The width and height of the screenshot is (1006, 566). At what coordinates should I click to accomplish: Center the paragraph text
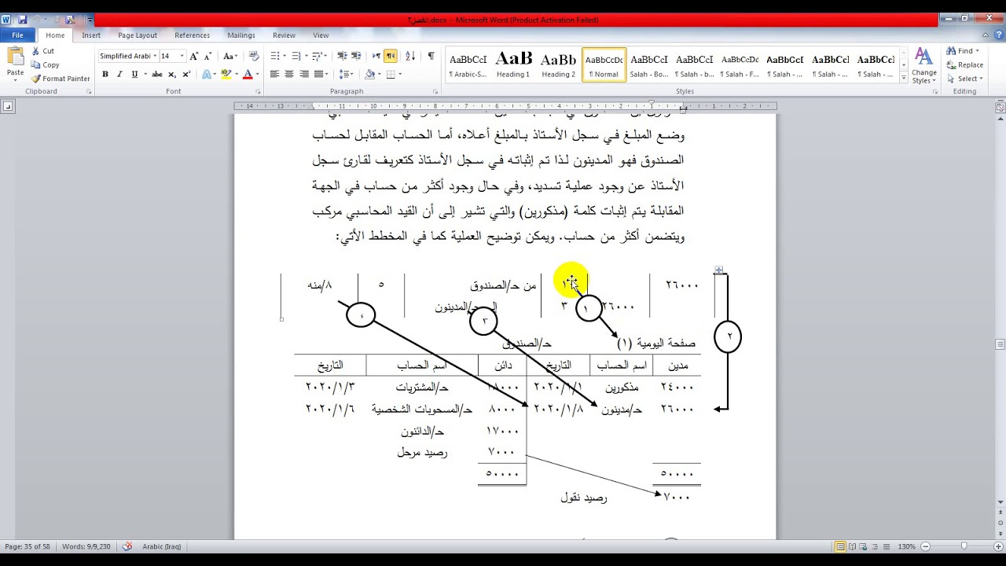click(x=289, y=74)
